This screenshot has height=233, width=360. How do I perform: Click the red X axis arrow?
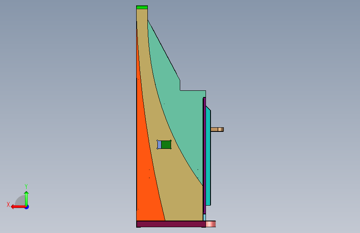(x=18, y=207)
